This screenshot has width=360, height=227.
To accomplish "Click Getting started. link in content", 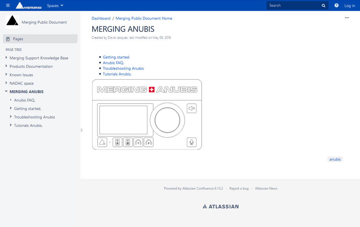I will (116, 57).
